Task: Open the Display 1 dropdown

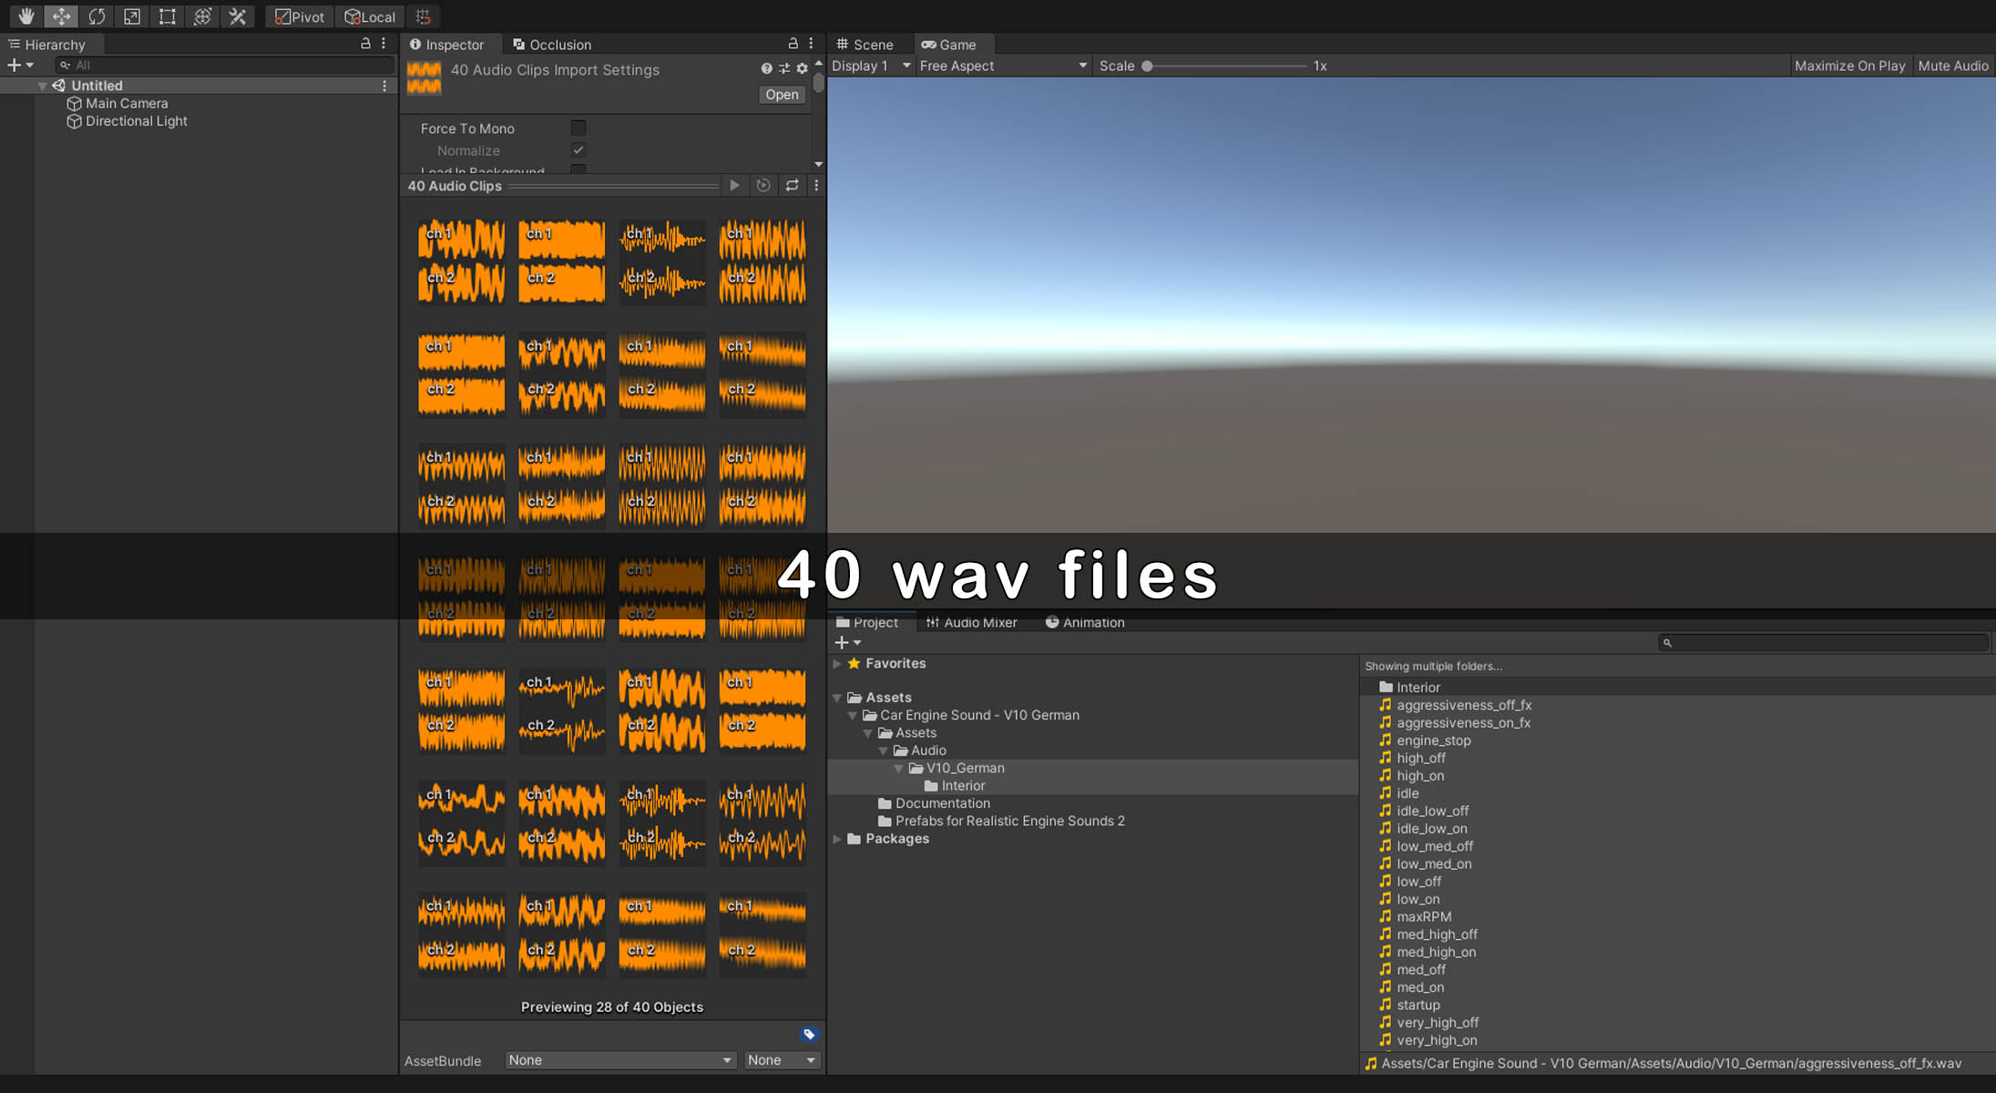Action: tap(870, 66)
